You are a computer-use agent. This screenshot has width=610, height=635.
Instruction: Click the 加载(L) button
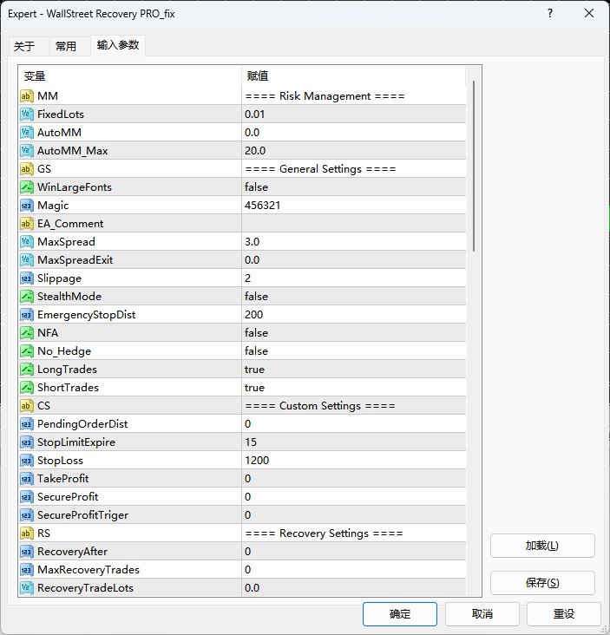pos(542,546)
